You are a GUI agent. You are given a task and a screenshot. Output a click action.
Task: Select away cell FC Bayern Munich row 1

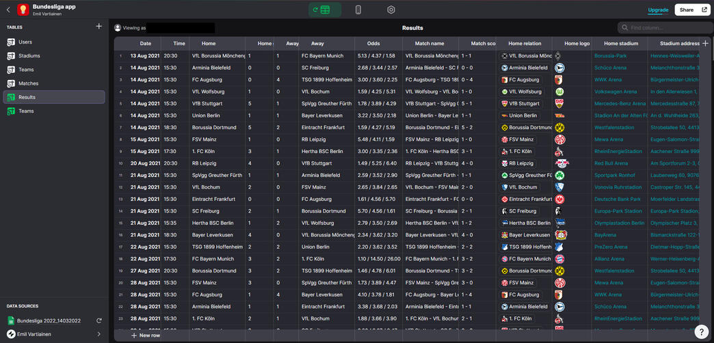tap(327, 56)
